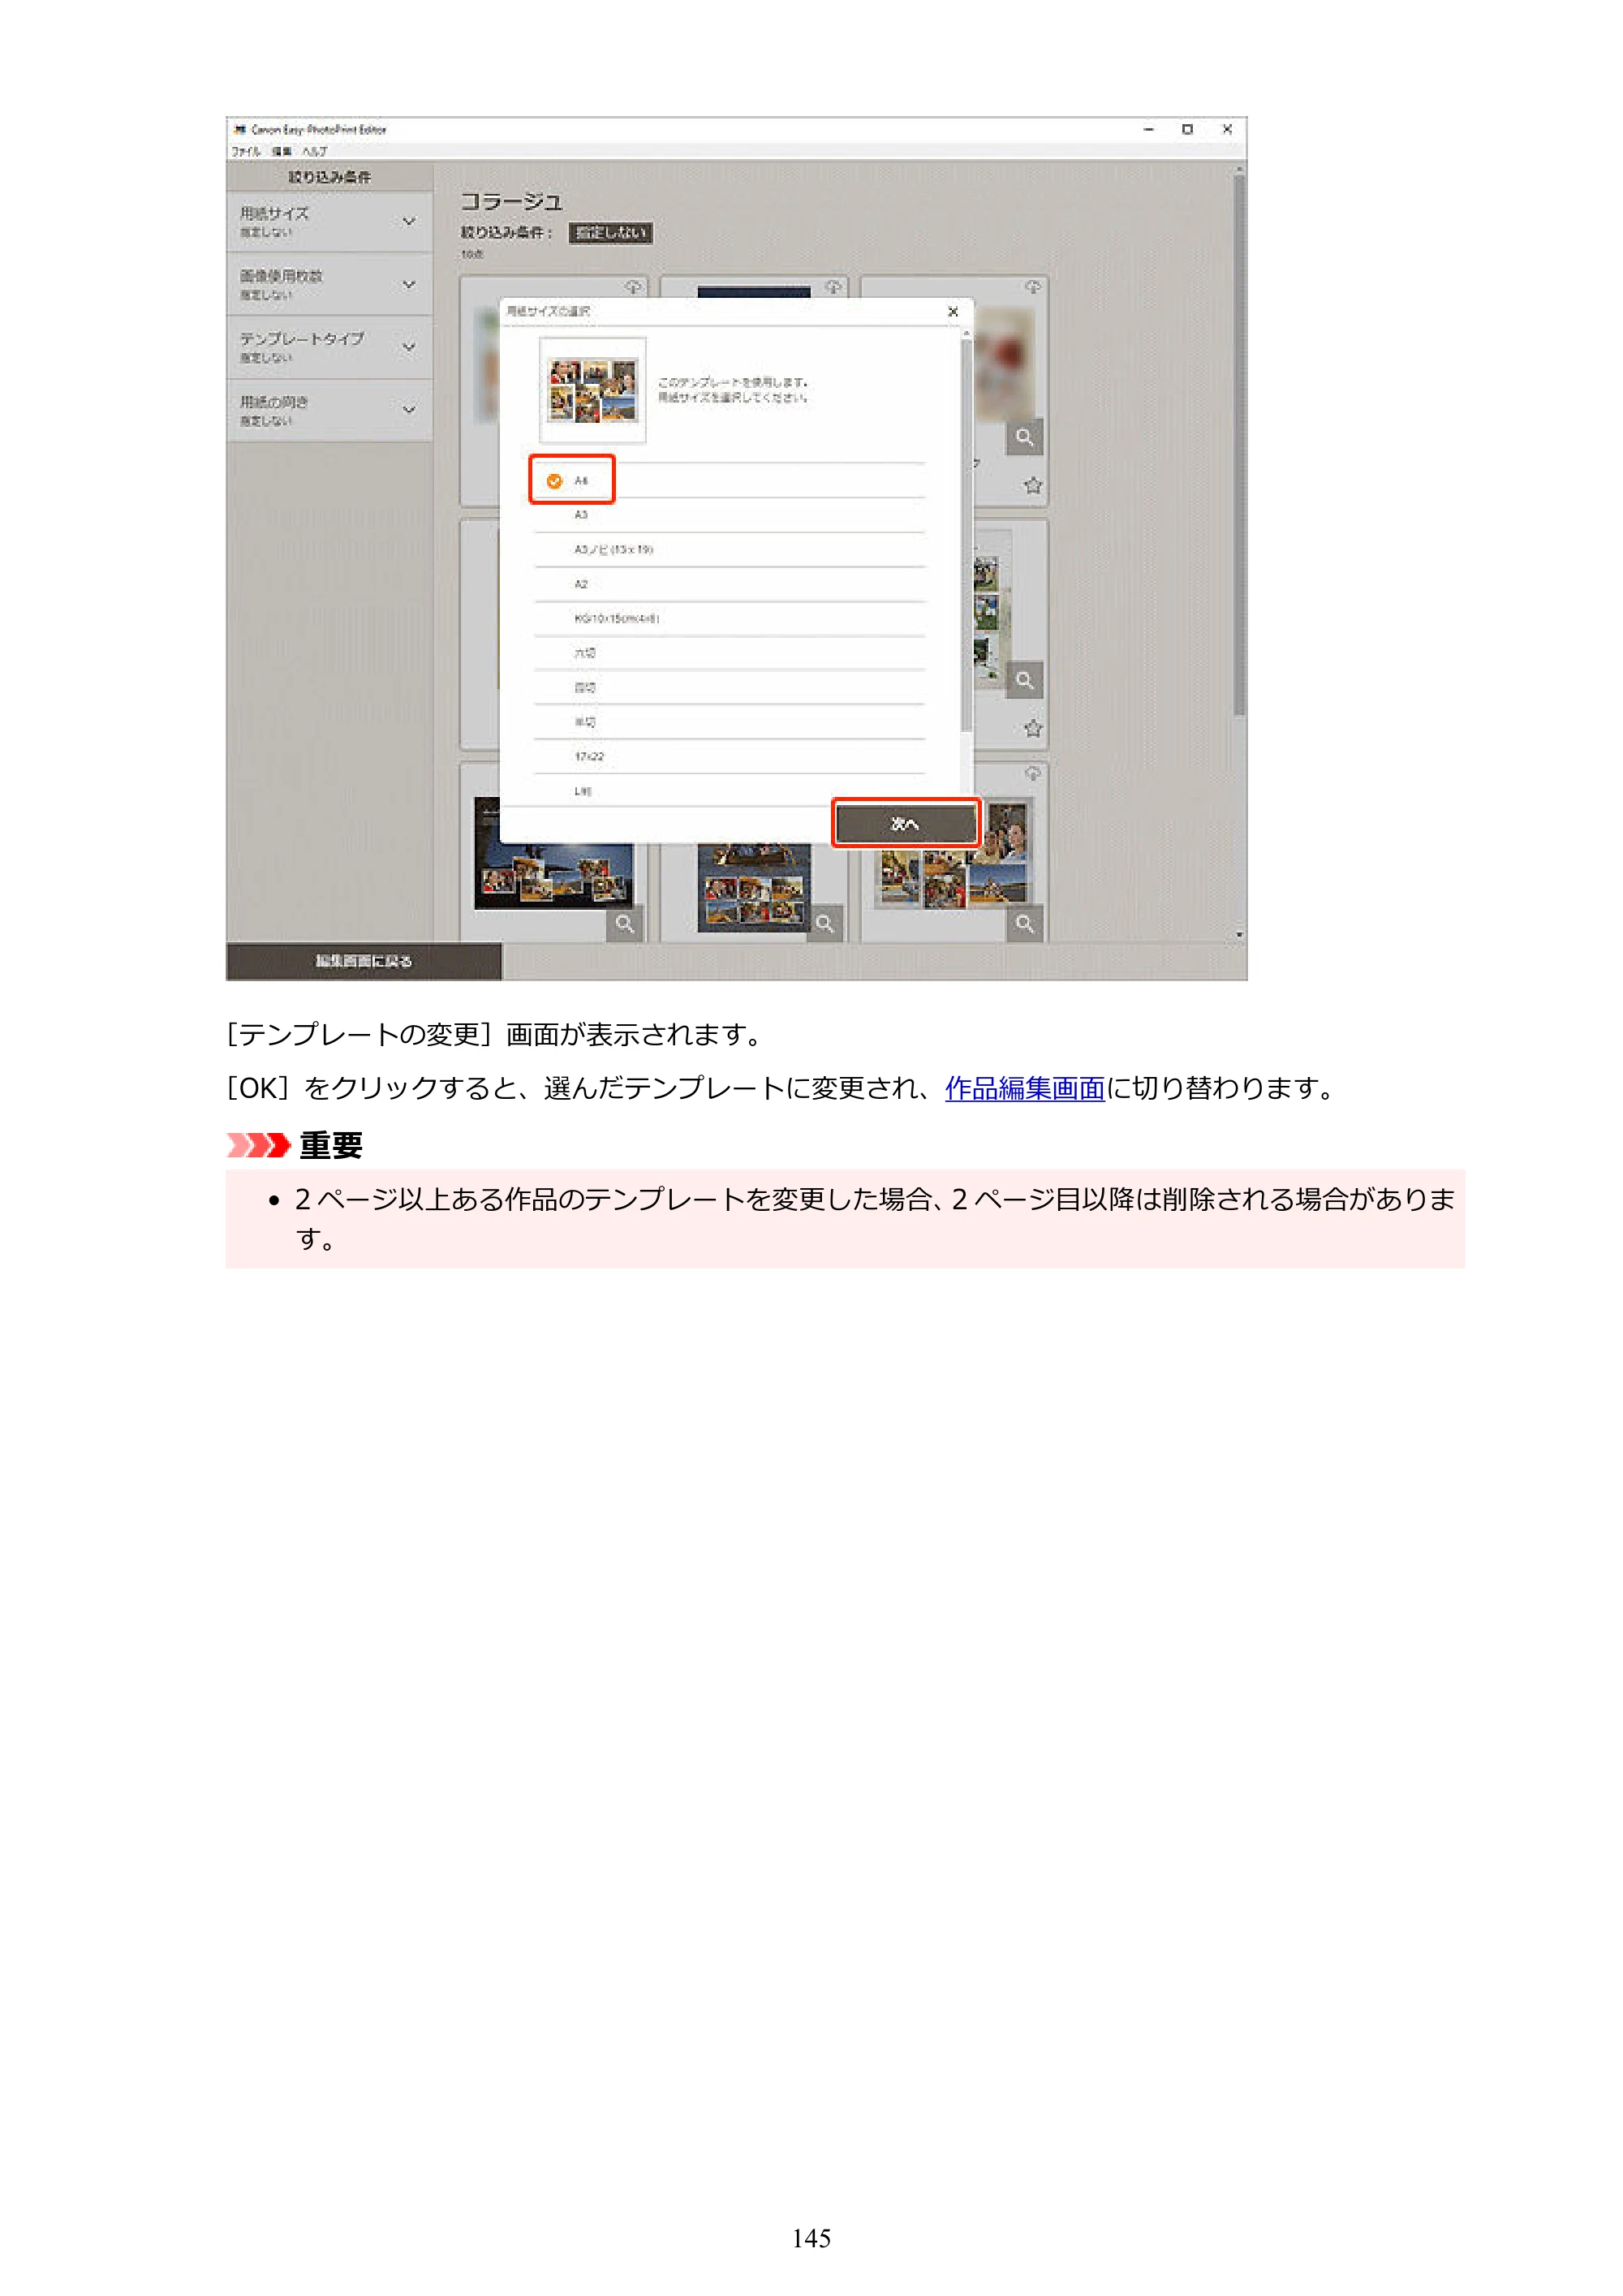Click the magnifier on the top-right template card
Viewport: 1623px width, 2296px height.
point(1025,437)
